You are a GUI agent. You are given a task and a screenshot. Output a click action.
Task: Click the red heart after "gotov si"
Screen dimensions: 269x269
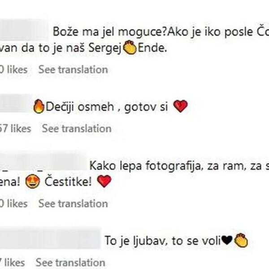point(180,106)
